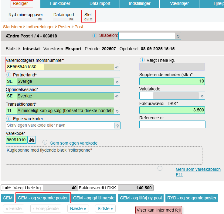Expand the Skabelon dropdown

[178, 36]
